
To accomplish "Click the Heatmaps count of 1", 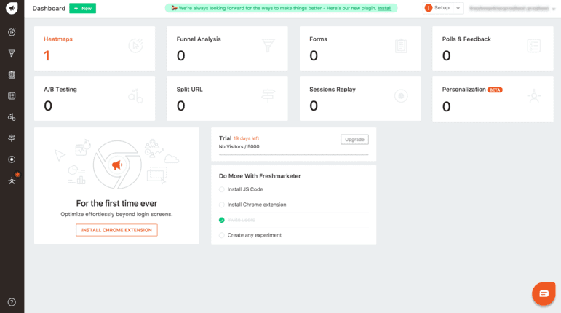I will [47, 56].
